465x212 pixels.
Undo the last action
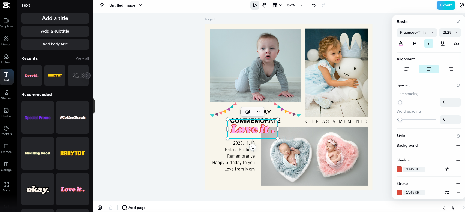[x=314, y=5]
